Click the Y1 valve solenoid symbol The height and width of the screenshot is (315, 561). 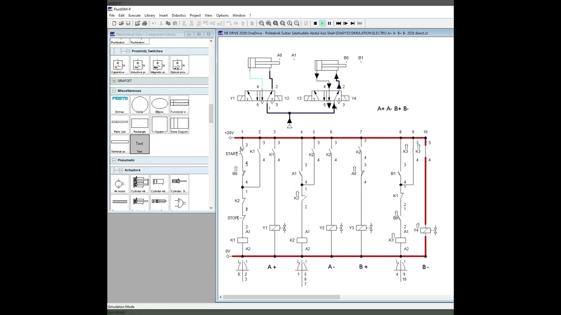275,228
